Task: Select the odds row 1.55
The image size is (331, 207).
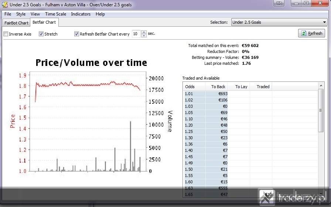Action: click(x=250, y=176)
